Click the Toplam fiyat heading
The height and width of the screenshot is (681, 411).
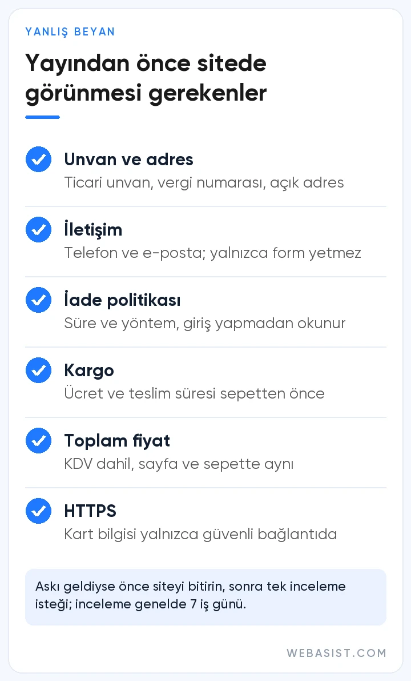[x=117, y=441]
